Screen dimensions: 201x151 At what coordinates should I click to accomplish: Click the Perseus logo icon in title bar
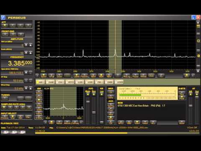[x=3, y=18]
